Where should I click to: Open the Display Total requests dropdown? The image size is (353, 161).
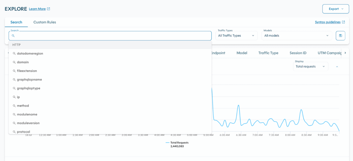(311, 67)
